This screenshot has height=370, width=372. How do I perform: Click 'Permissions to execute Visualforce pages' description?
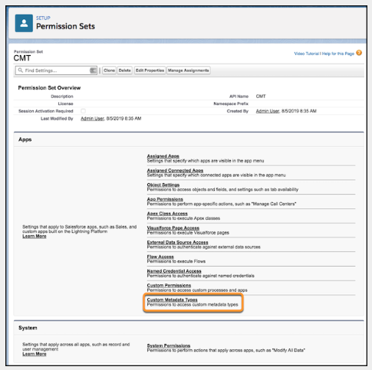[188, 233]
